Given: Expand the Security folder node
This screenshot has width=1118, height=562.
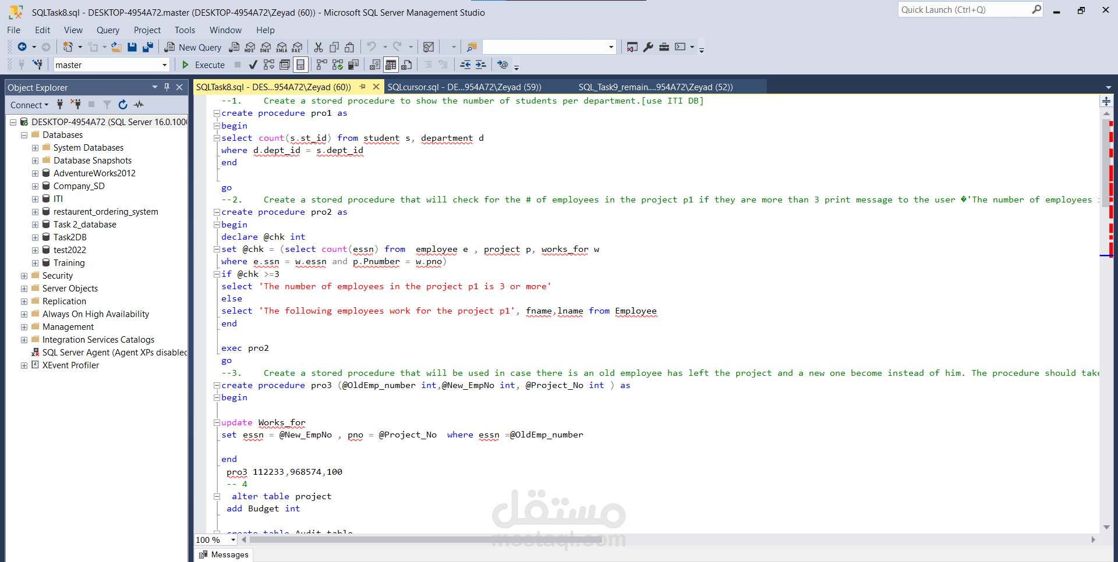Looking at the screenshot, I should click(x=23, y=275).
